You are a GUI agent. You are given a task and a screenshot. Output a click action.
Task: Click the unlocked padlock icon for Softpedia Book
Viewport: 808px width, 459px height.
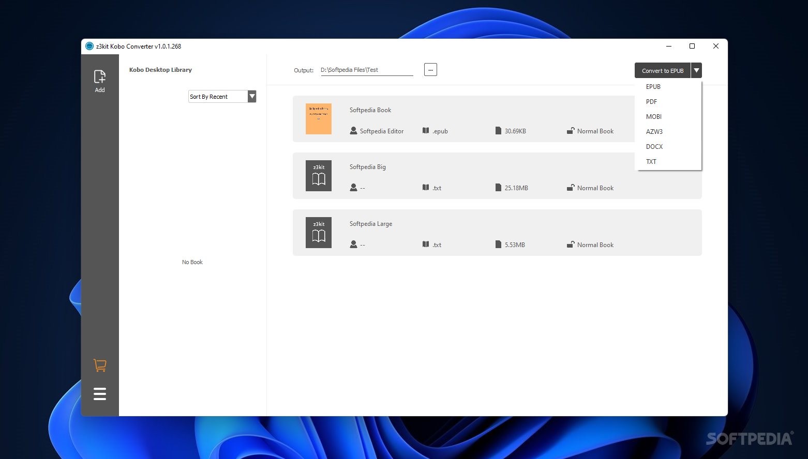tap(570, 131)
